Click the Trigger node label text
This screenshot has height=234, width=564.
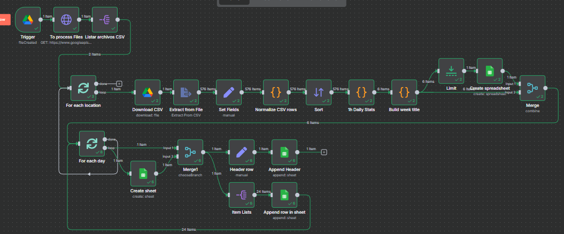click(x=28, y=37)
